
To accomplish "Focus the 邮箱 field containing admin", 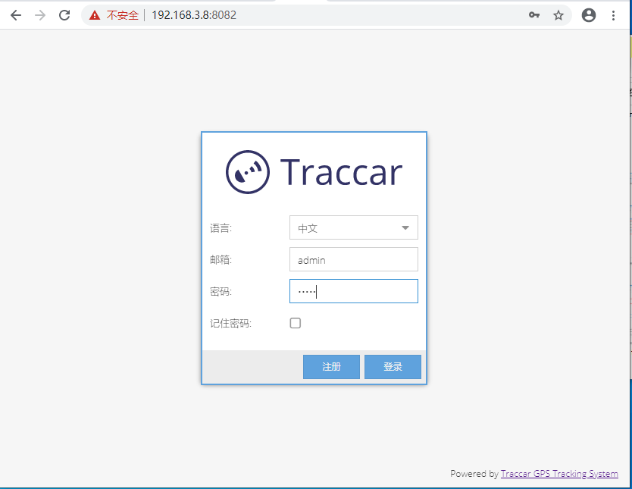I will [353, 259].
